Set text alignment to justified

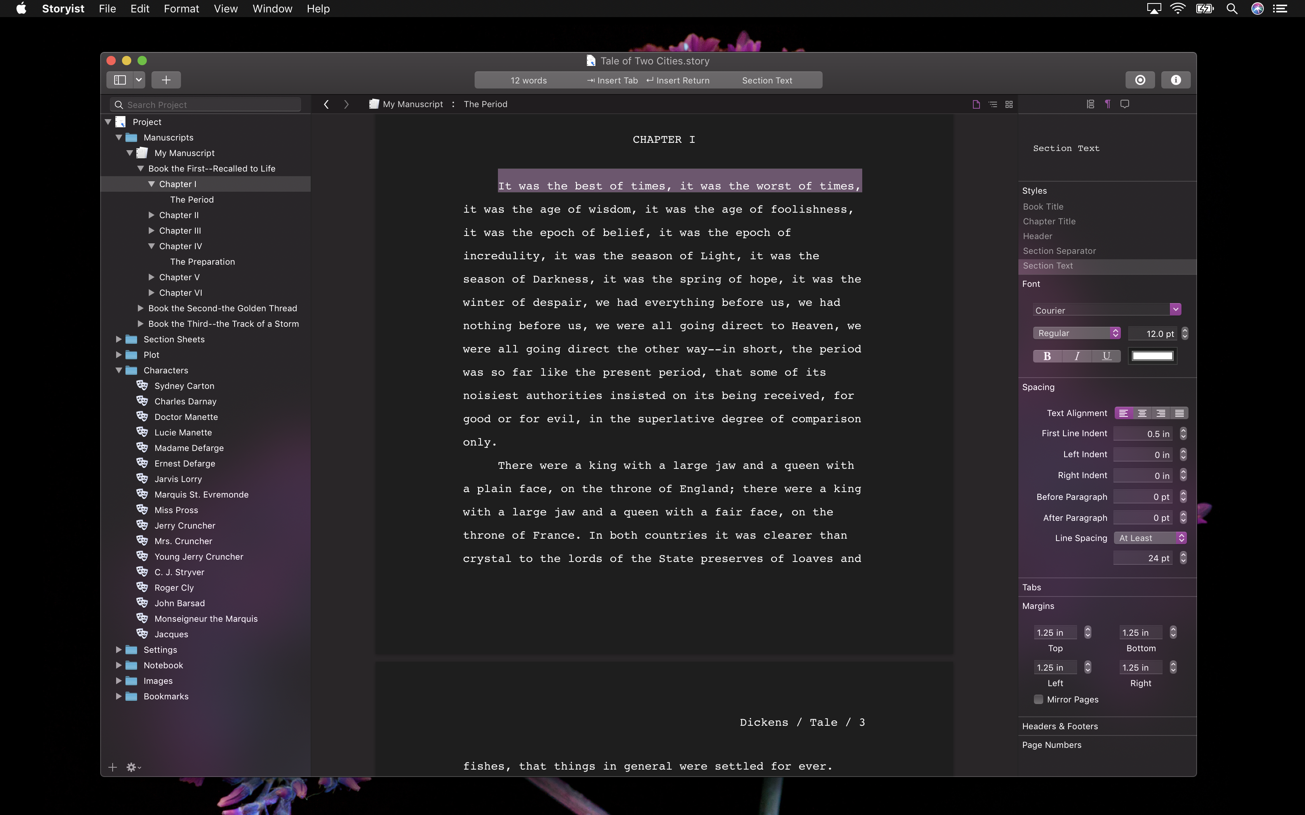click(1179, 413)
